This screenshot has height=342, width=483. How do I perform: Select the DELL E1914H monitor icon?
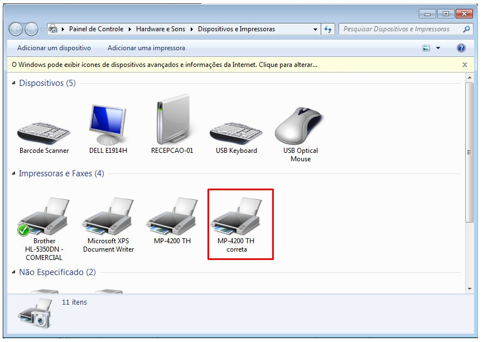tap(108, 124)
